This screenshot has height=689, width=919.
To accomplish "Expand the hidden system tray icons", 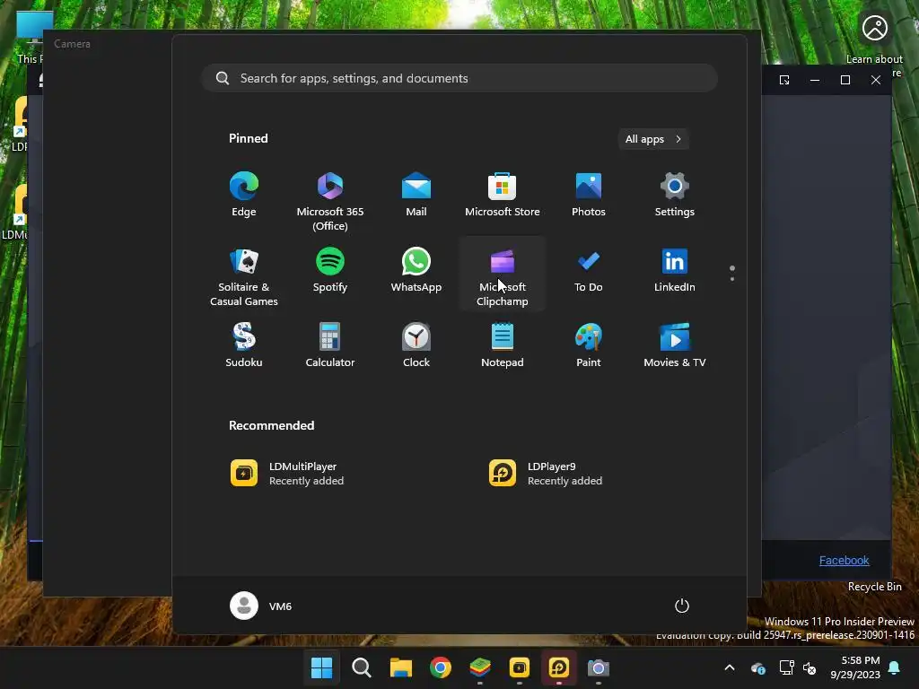I will click(730, 667).
